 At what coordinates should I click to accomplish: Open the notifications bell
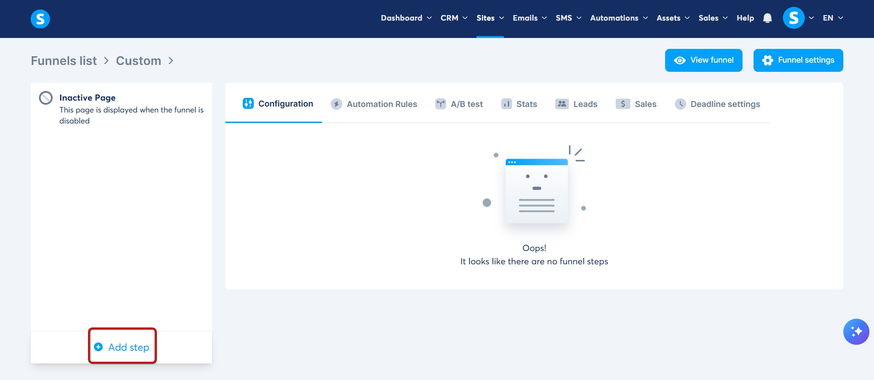[767, 18]
